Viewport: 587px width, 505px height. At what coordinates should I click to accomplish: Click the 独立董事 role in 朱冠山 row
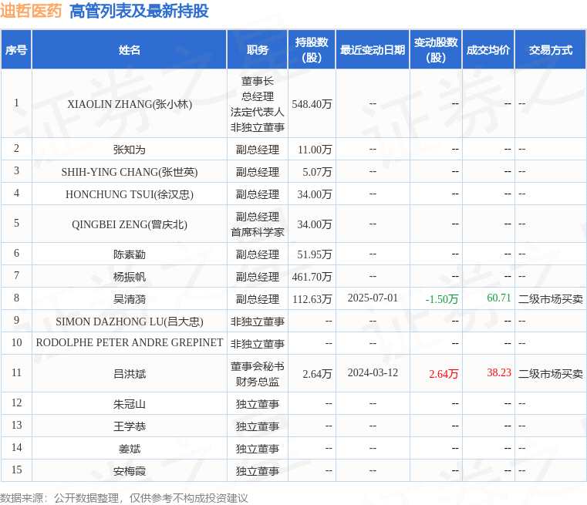(x=257, y=404)
